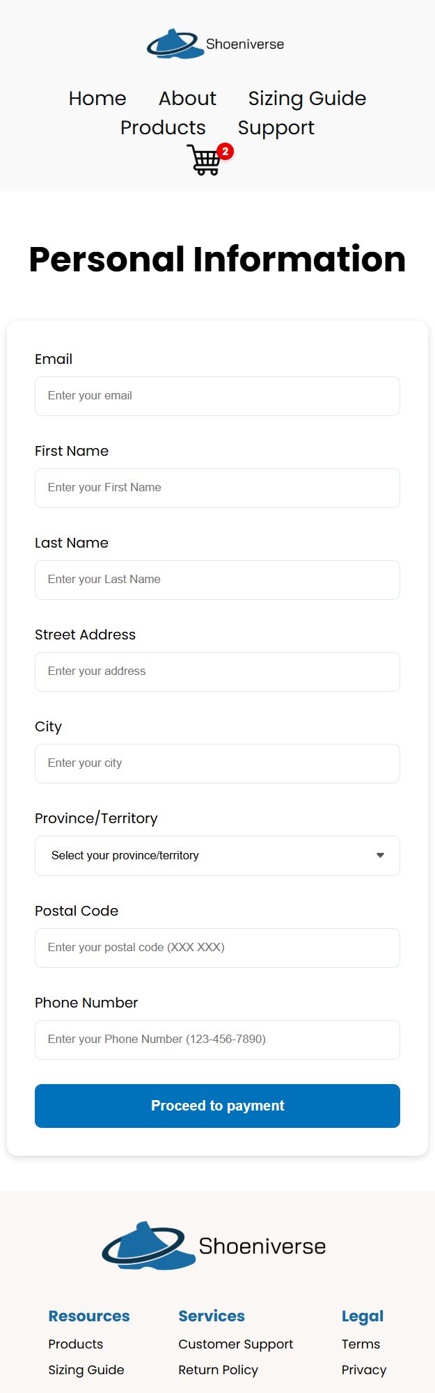Viewport: 435px width, 1393px height.
Task: Select the Last Name text box
Action: [x=217, y=580]
